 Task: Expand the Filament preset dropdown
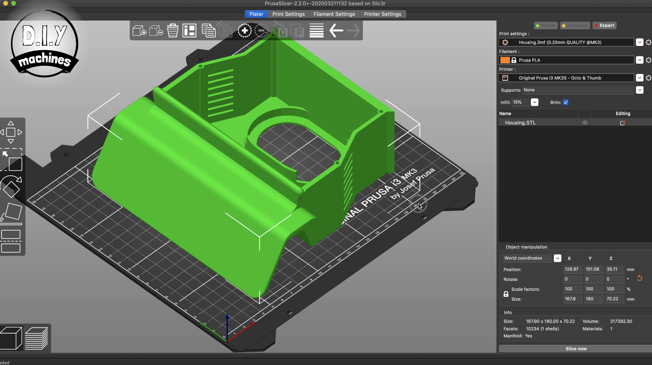pyautogui.click(x=640, y=60)
